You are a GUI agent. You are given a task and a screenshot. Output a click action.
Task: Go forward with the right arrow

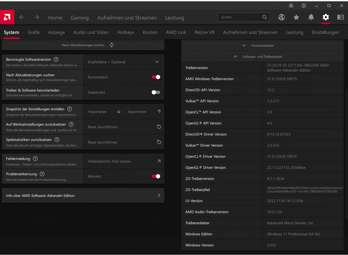pos(37,17)
